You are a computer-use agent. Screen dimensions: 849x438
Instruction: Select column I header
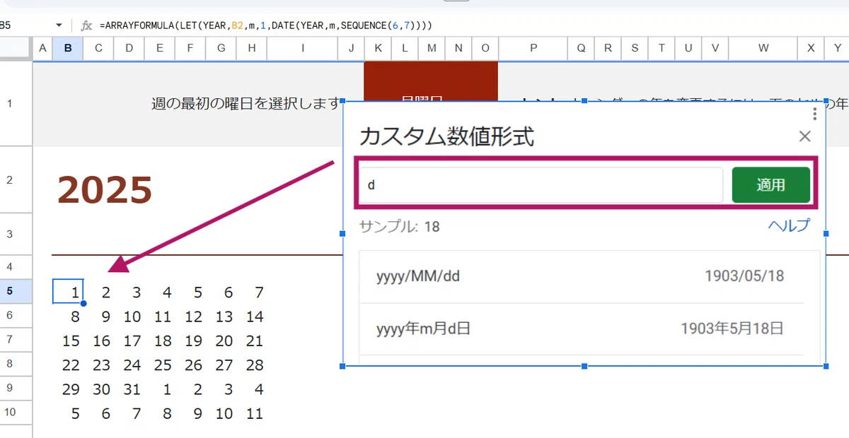[303, 48]
